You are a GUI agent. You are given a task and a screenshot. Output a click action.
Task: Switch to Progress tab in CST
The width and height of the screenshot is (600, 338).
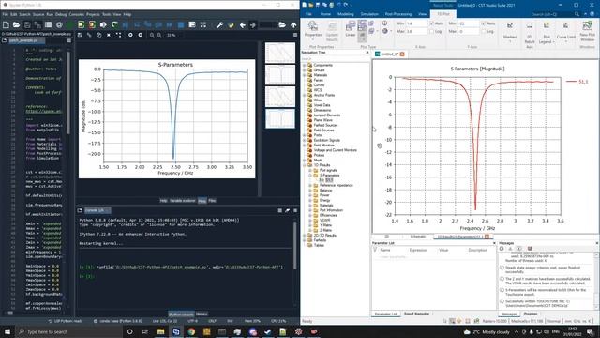(531, 314)
